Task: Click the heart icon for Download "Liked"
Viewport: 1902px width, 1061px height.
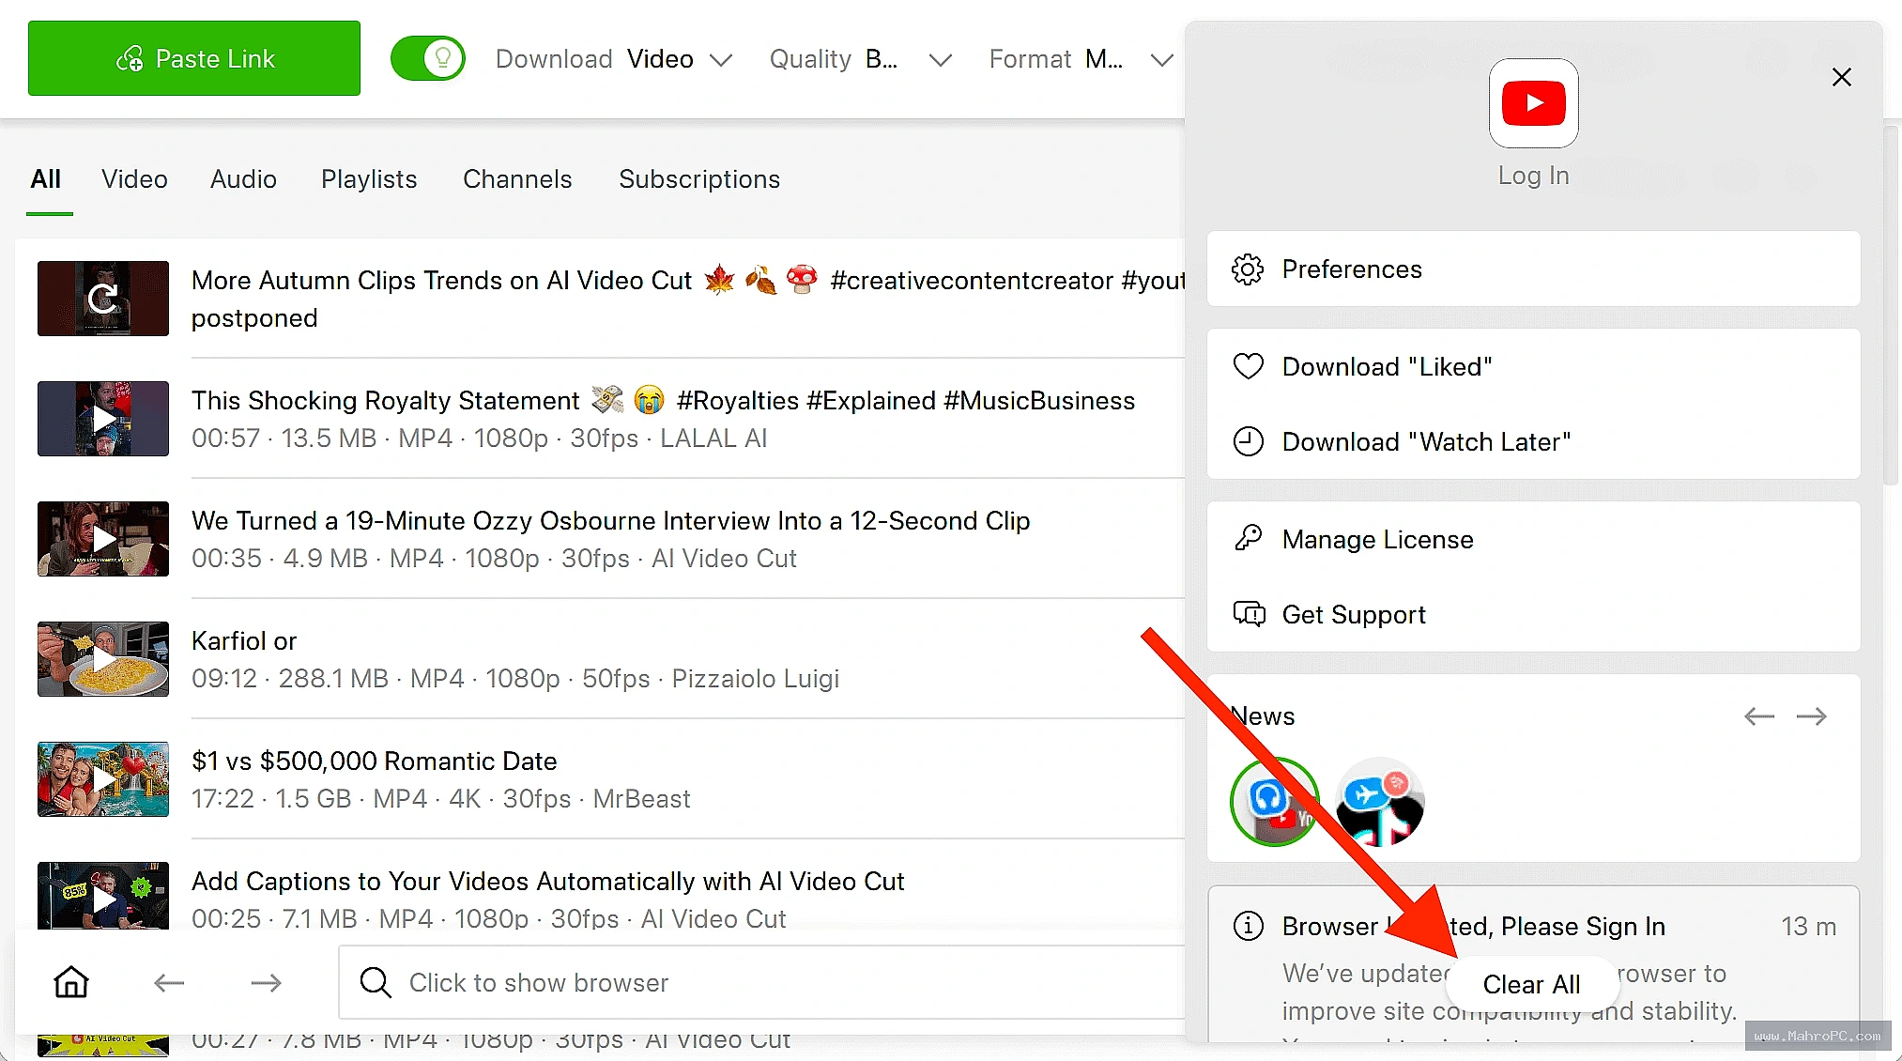Action: pyautogui.click(x=1248, y=366)
